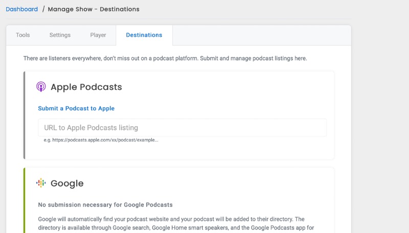The width and height of the screenshot is (409, 233).
Task: Select the Player tab
Action: coord(98,35)
